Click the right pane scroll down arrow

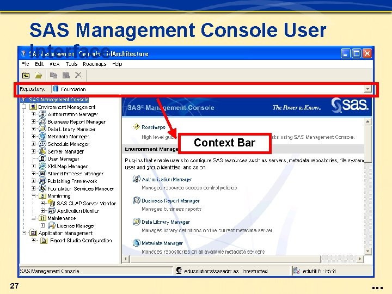pyautogui.click(x=367, y=251)
